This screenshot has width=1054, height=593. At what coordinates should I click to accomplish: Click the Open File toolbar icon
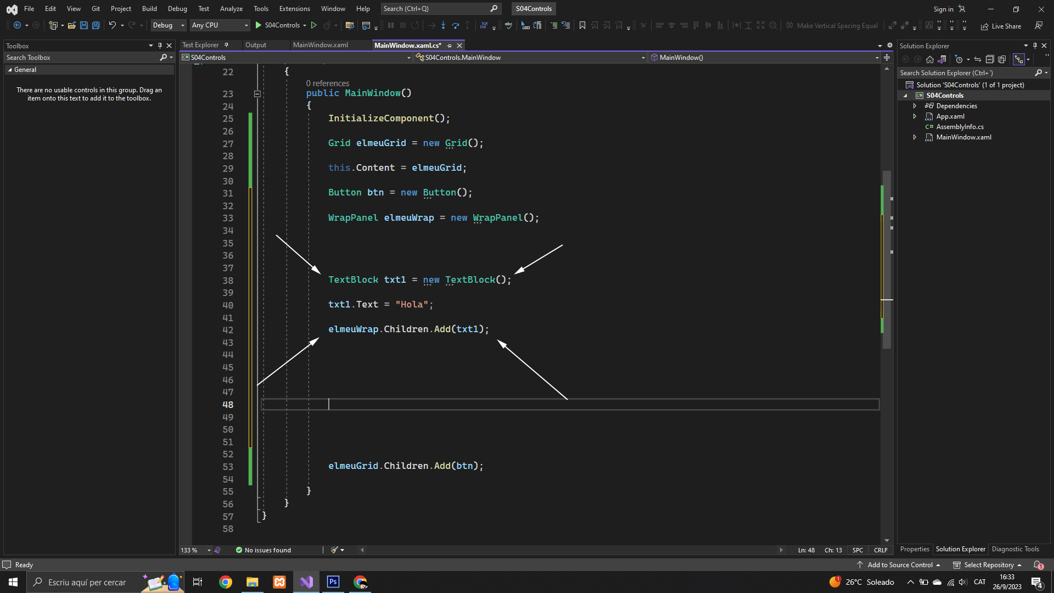[71, 25]
